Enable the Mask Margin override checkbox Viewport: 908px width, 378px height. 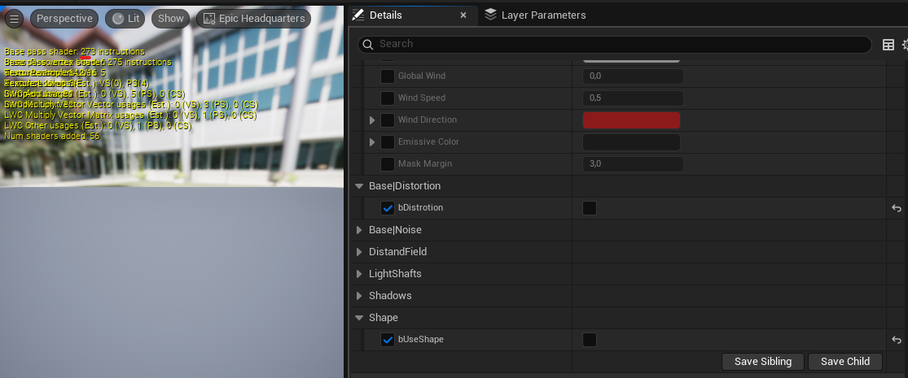[388, 164]
